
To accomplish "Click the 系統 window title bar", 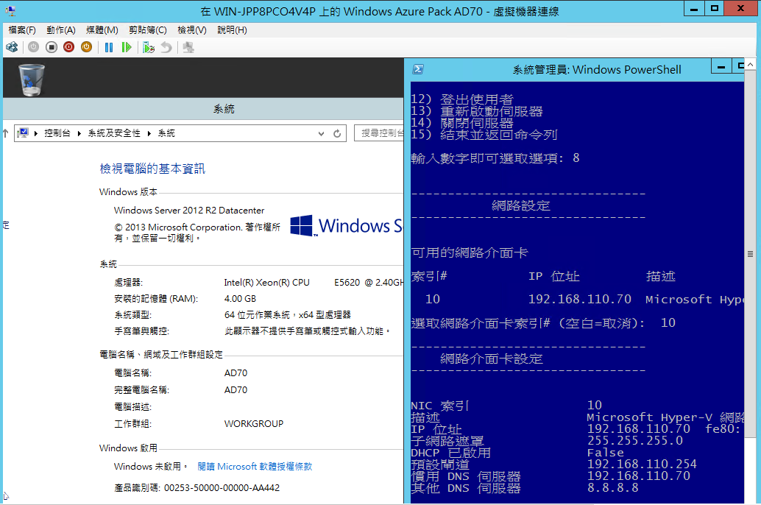I will [203, 109].
